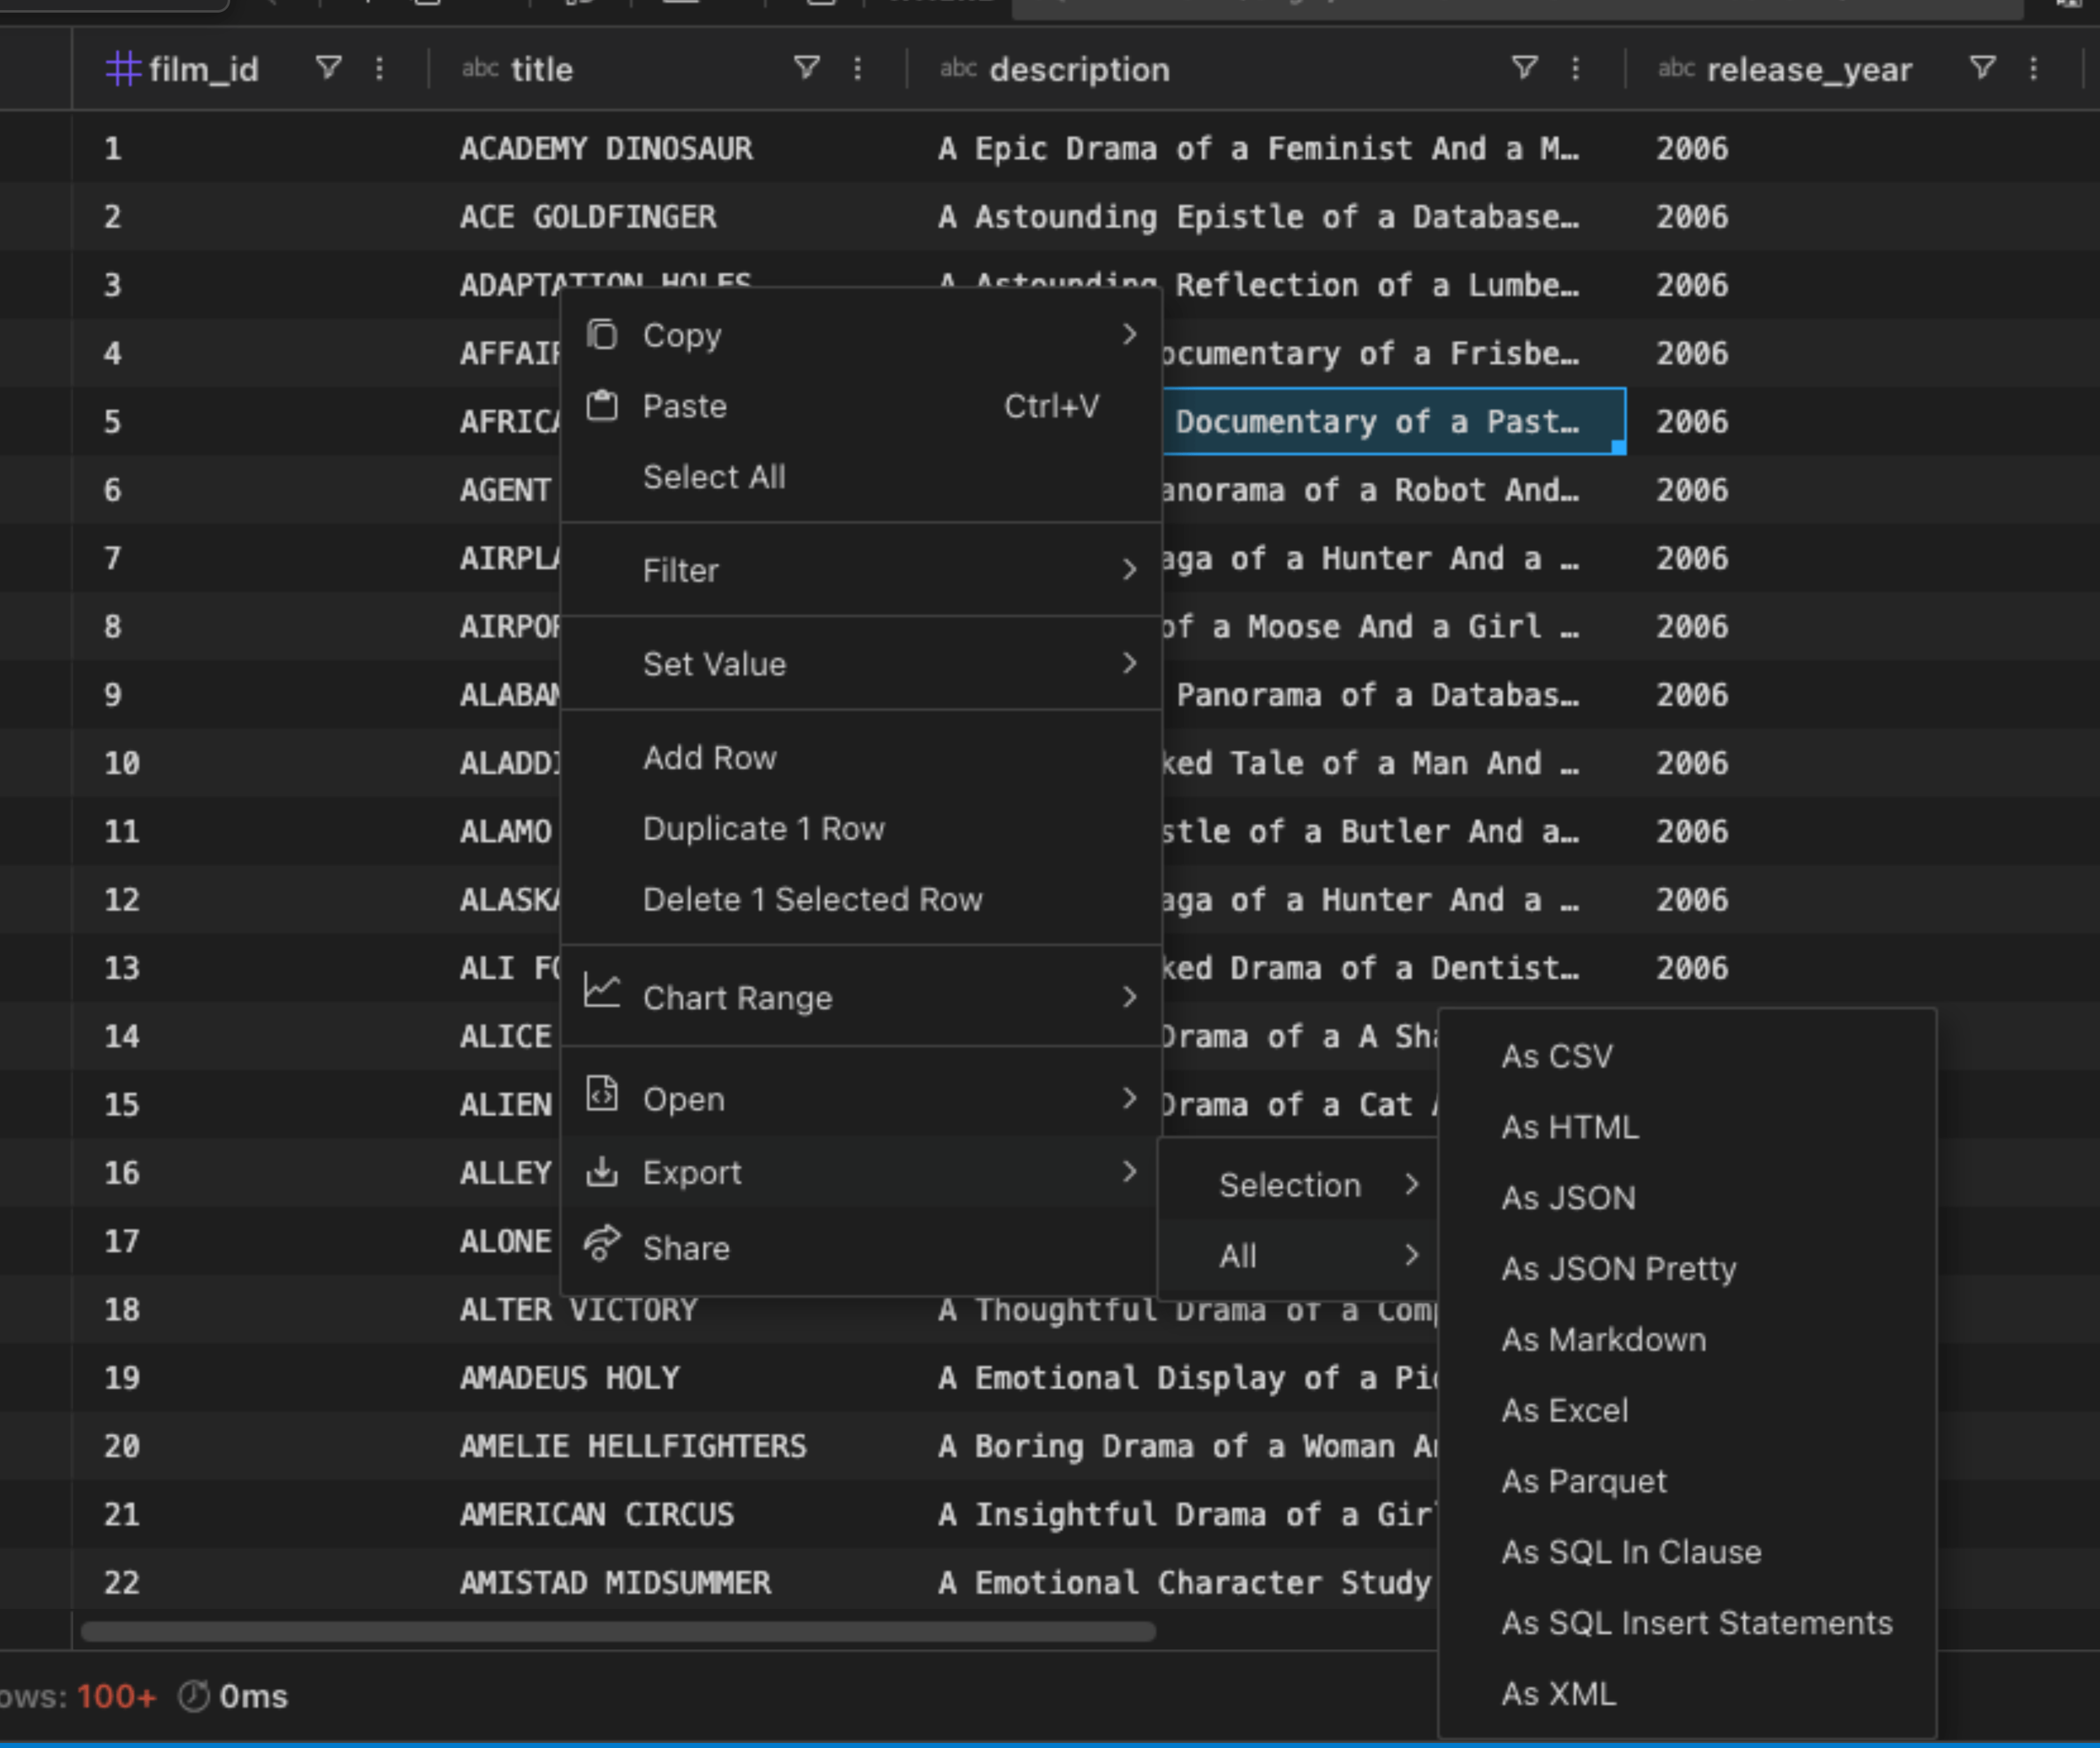The width and height of the screenshot is (2100, 1748).
Task: Choose the Share option
Action: pyautogui.click(x=686, y=1247)
